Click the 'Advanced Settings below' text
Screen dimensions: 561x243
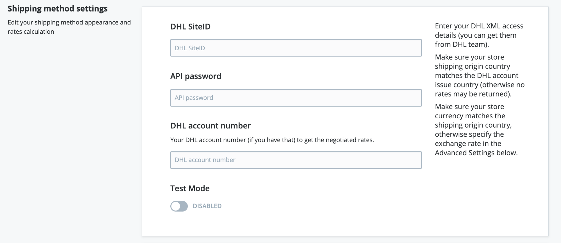point(476,153)
